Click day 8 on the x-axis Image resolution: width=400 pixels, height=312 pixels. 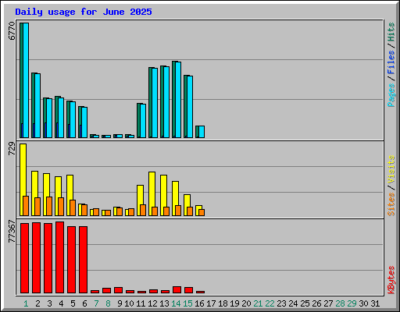point(108,303)
